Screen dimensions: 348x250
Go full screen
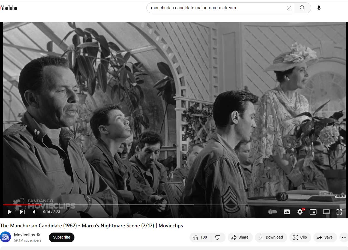pyautogui.click(x=339, y=212)
